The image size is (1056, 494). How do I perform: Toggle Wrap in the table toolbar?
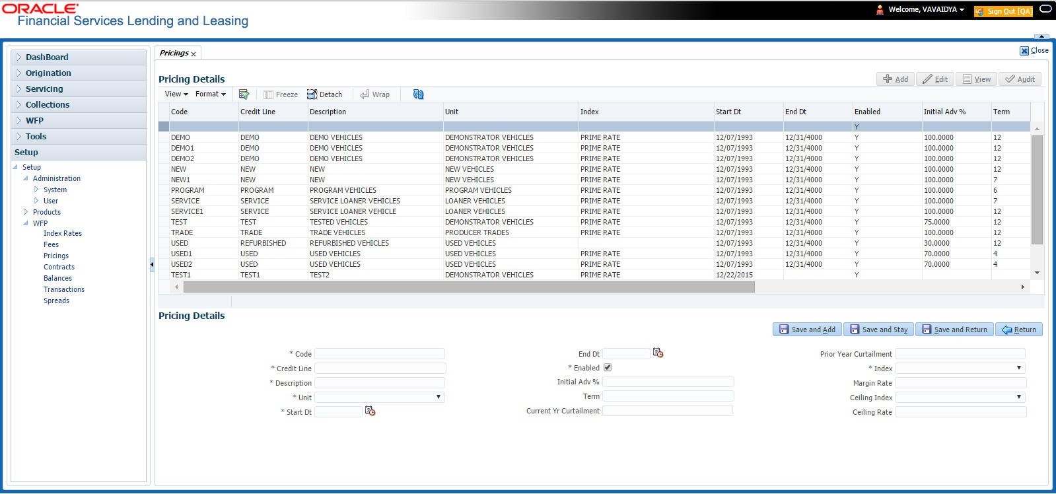(374, 94)
